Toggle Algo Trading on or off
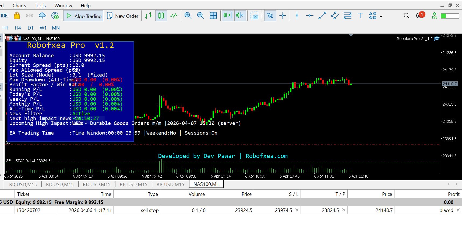The height and width of the screenshot is (227, 462). [84, 16]
